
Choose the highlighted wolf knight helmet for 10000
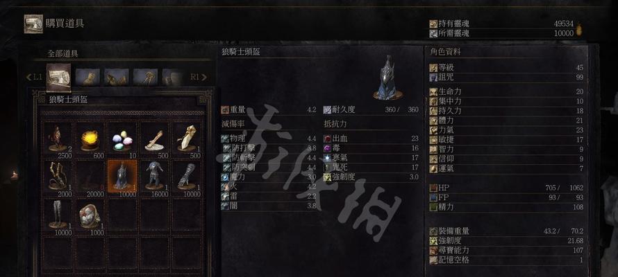point(122,178)
